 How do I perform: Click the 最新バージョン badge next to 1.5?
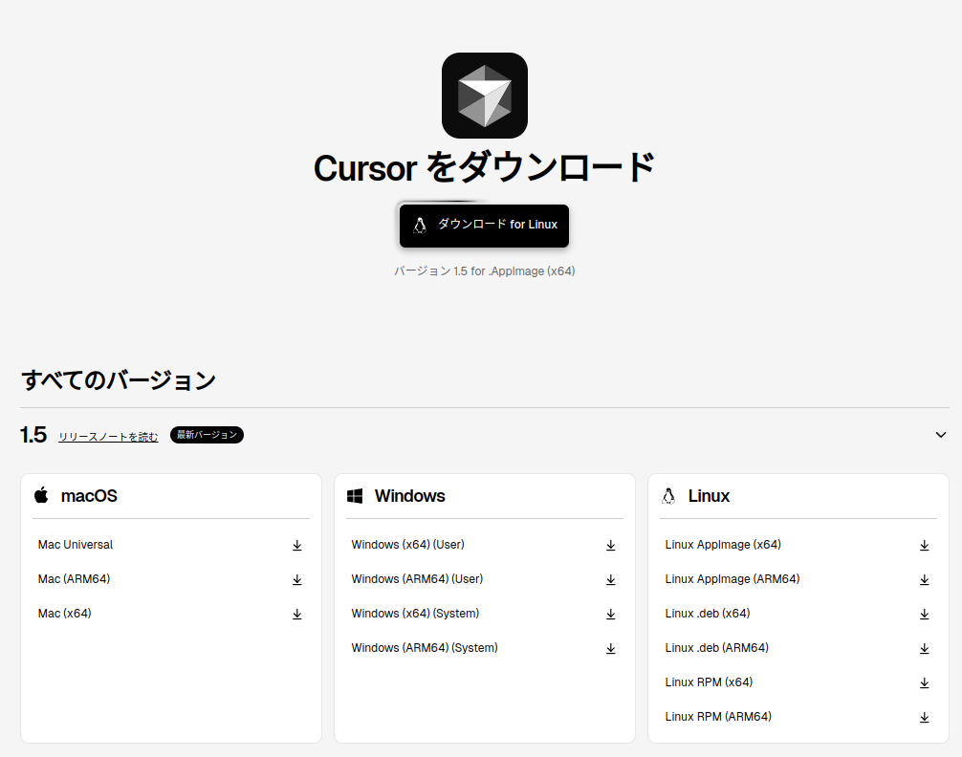[207, 434]
